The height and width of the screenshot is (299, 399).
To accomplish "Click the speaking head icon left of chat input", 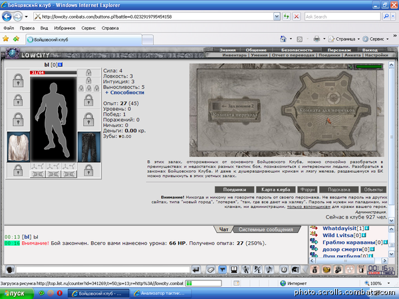I will 10,270.
